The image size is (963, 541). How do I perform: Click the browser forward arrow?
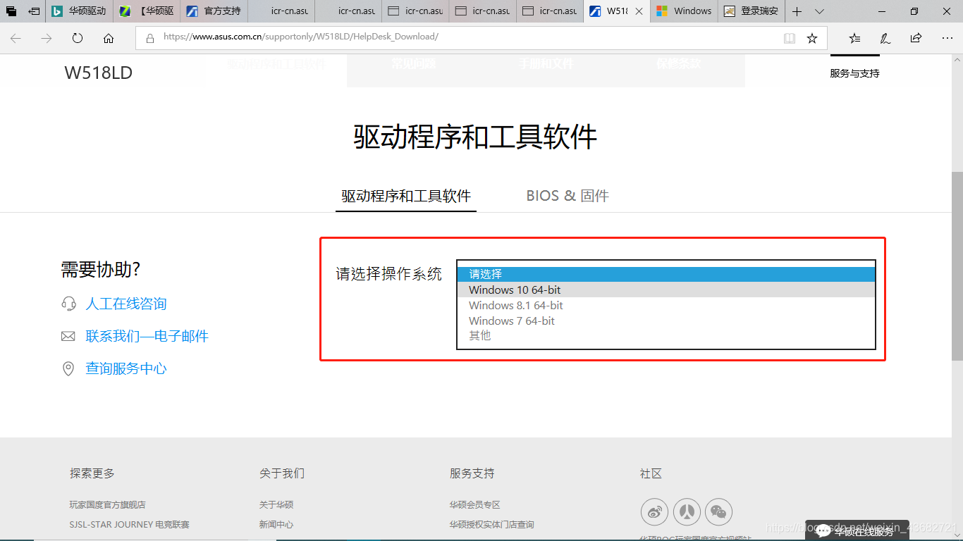(47, 38)
